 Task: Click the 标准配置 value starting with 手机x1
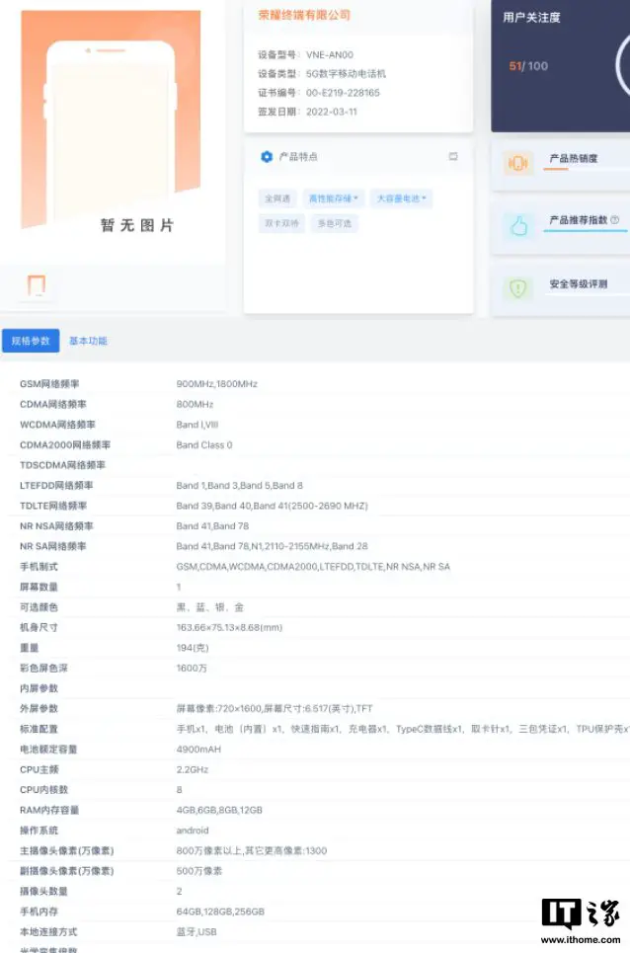(403, 729)
